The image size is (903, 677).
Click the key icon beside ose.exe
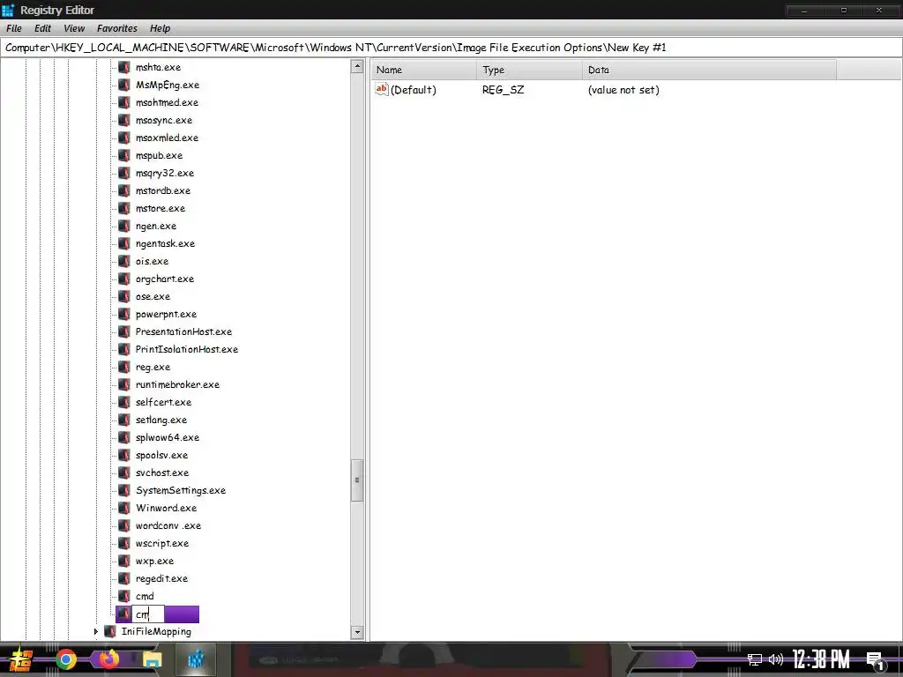[123, 296]
